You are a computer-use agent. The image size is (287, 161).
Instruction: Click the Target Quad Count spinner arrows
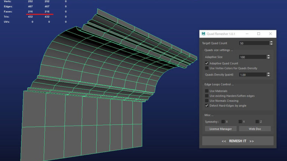[x=271, y=43]
